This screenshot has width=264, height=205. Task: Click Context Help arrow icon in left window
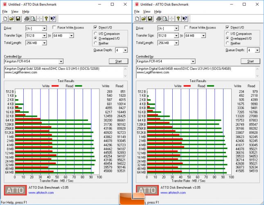pos(53,18)
